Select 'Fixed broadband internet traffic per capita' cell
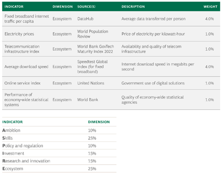The height and width of the screenshot is (175, 222). coord(27,18)
